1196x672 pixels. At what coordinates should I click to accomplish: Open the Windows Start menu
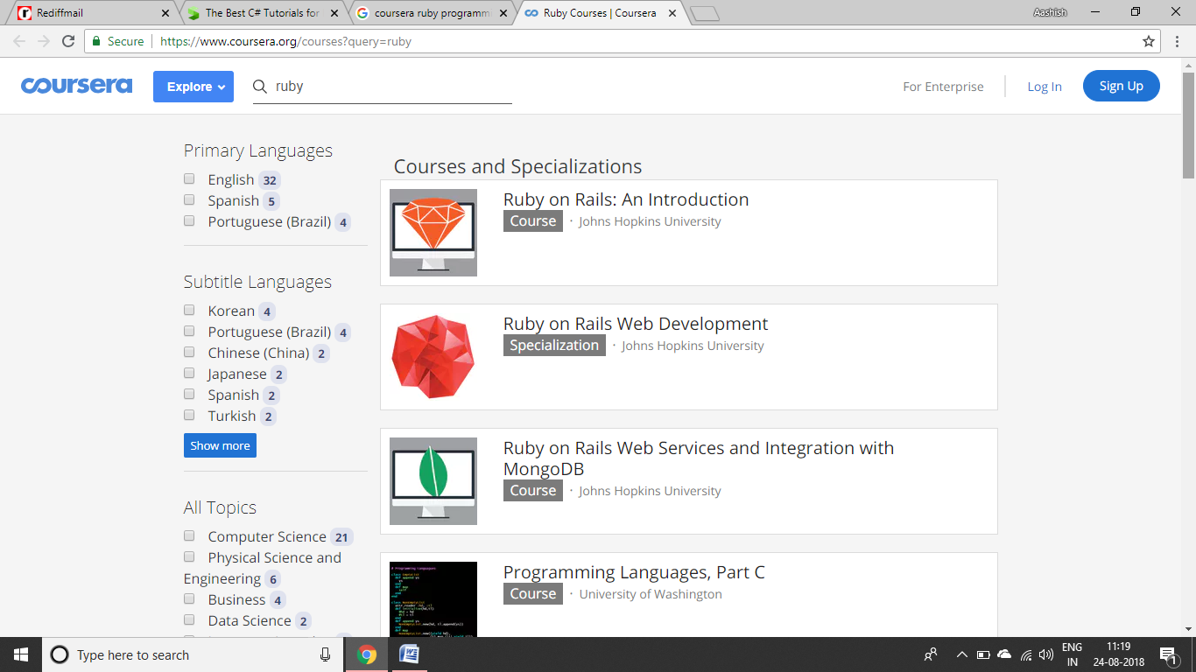click(x=21, y=654)
